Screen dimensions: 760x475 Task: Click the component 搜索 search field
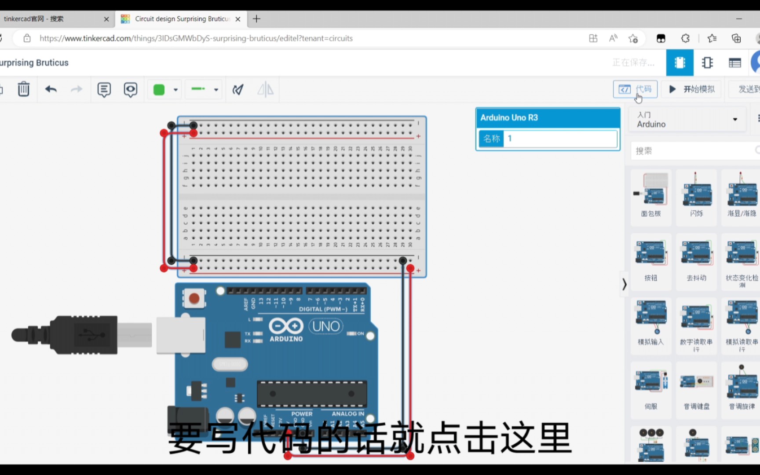coord(695,151)
